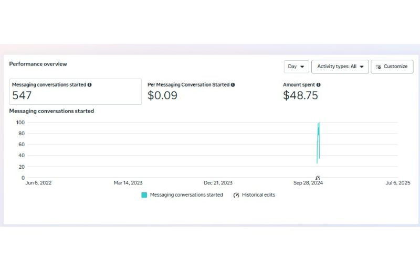Click the Mar 14, 2023 axis label
The width and height of the screenshot is (420, 262).
pyautogui.click(x=128, y=183)
